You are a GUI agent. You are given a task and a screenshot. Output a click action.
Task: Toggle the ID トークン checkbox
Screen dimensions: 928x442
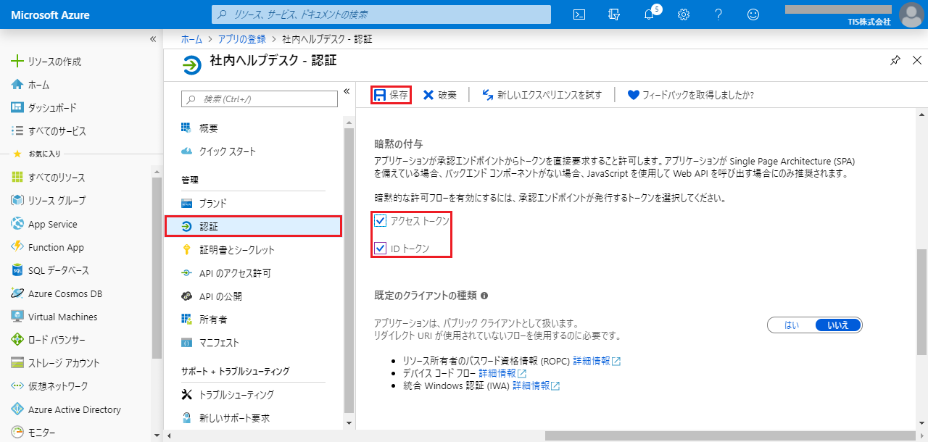381,249
